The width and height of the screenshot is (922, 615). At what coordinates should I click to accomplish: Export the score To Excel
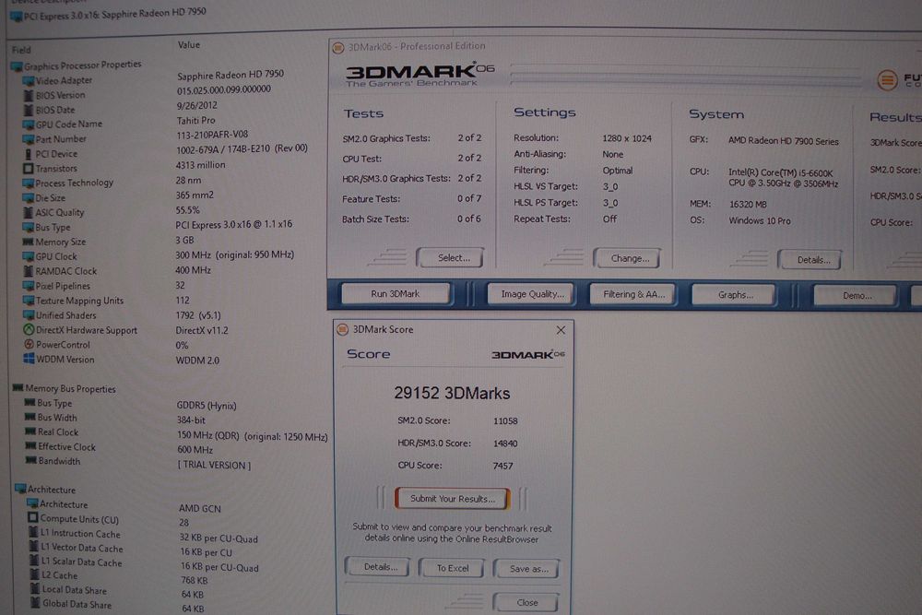click(452, 568)
